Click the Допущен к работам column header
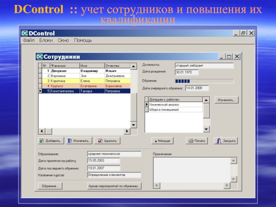Screen dimensions: 276x207 pyautogui.click(x=176, y=99)
